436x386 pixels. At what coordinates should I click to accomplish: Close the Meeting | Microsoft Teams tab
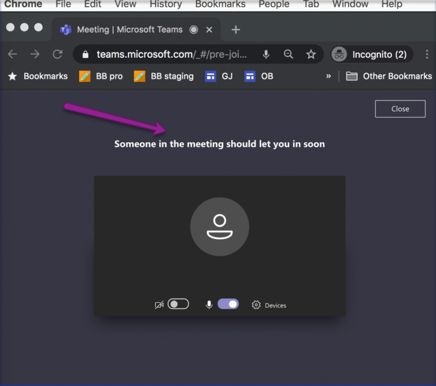coord(209,29)
